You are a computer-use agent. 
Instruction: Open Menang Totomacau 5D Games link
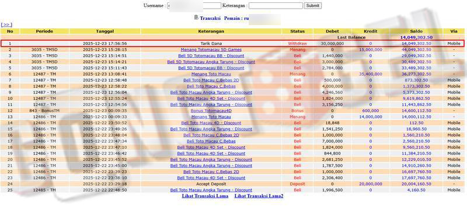click(x=211, y=50)
